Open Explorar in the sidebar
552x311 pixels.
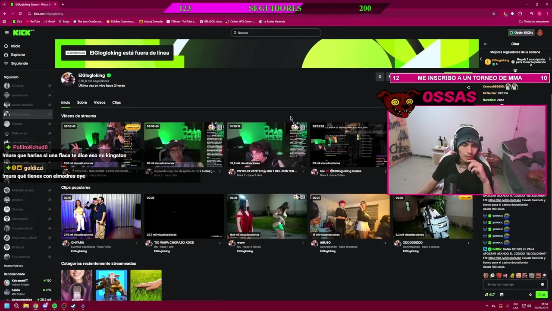[15, 55]
